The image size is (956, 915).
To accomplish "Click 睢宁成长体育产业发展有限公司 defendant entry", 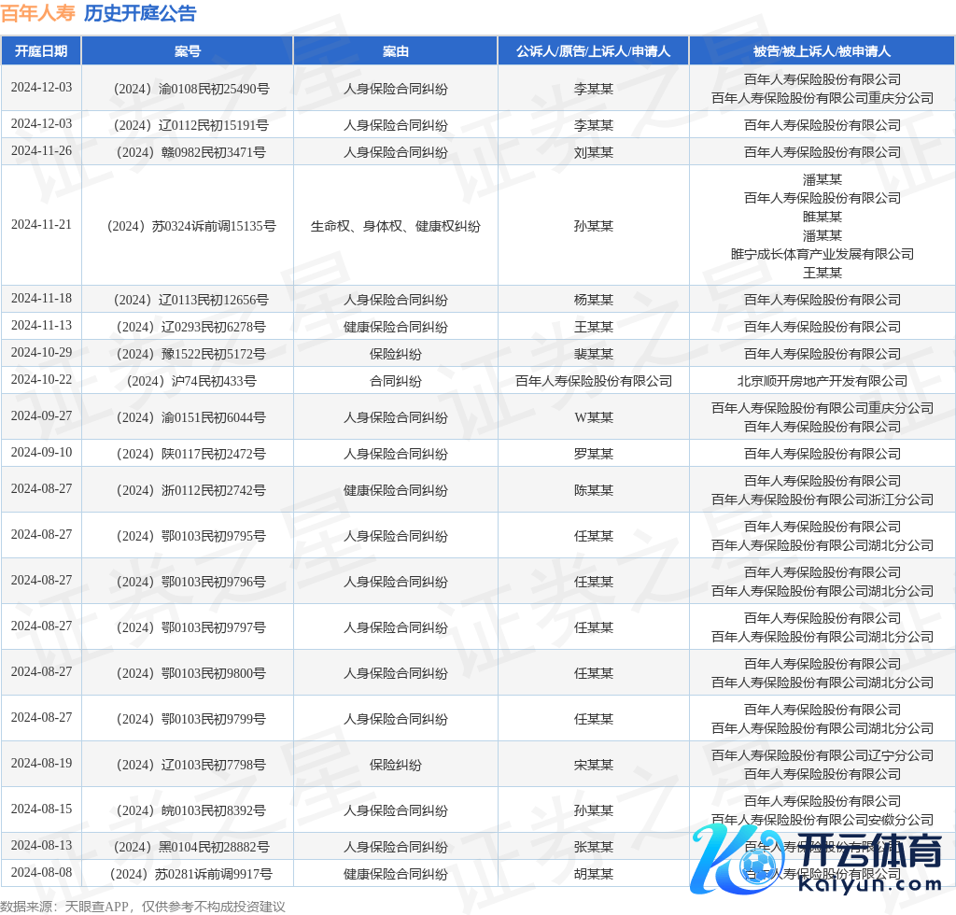I will (822, 254).
